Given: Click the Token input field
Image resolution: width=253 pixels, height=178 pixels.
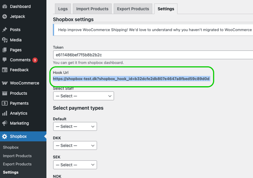Looking at the screenshot, I should [153, 55].
